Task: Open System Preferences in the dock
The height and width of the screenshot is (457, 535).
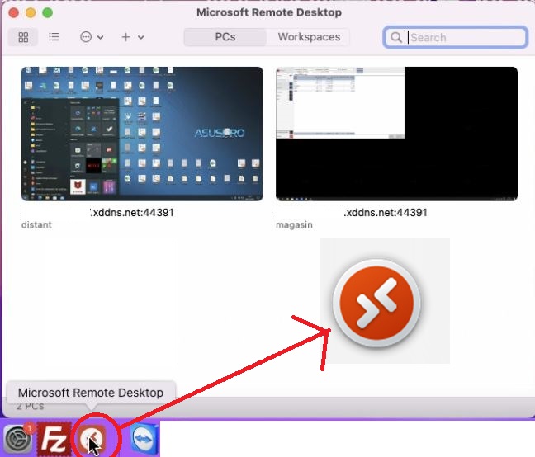Action: 18,440
